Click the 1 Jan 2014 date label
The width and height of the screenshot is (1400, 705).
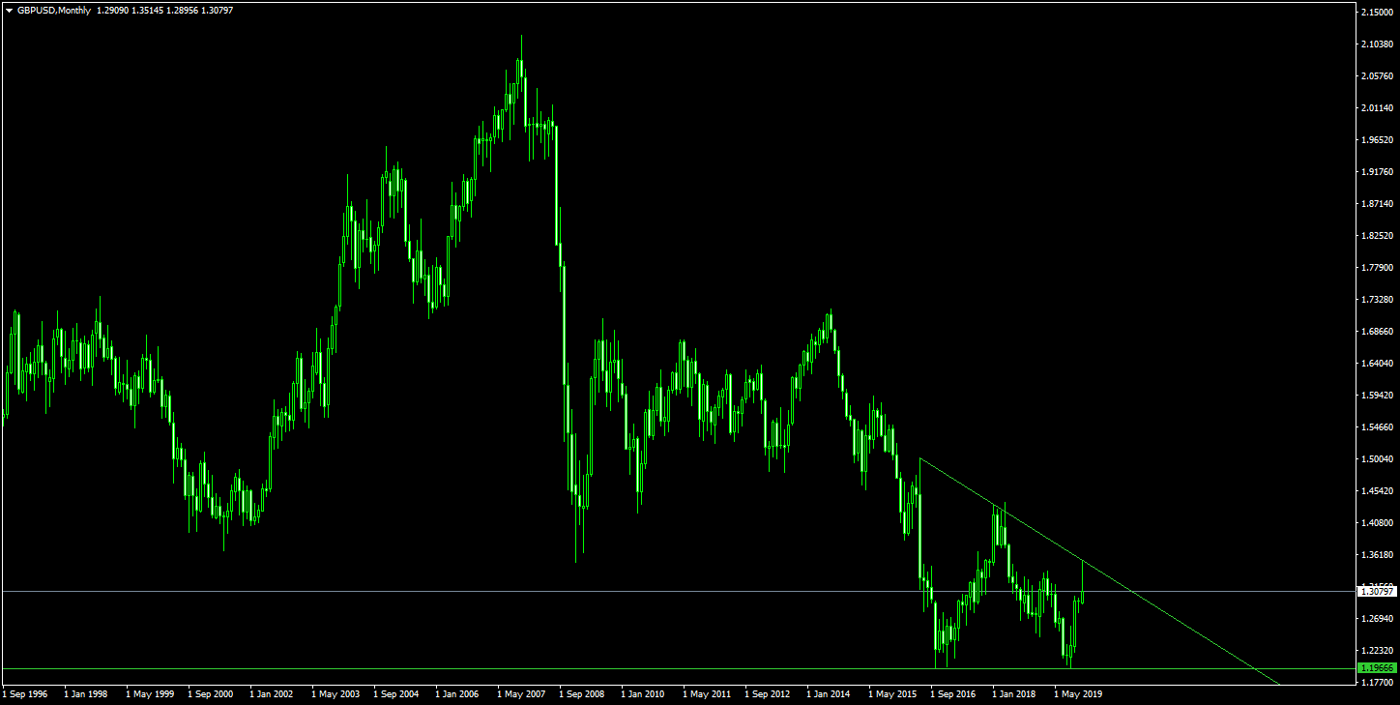click(x=830, y=694)
